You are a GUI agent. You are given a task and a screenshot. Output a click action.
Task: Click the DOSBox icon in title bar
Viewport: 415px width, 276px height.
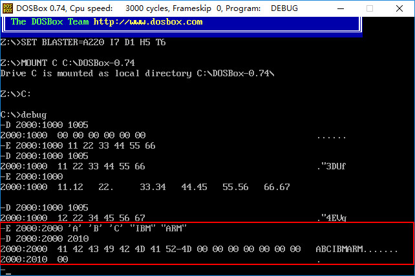coord(8,8)
